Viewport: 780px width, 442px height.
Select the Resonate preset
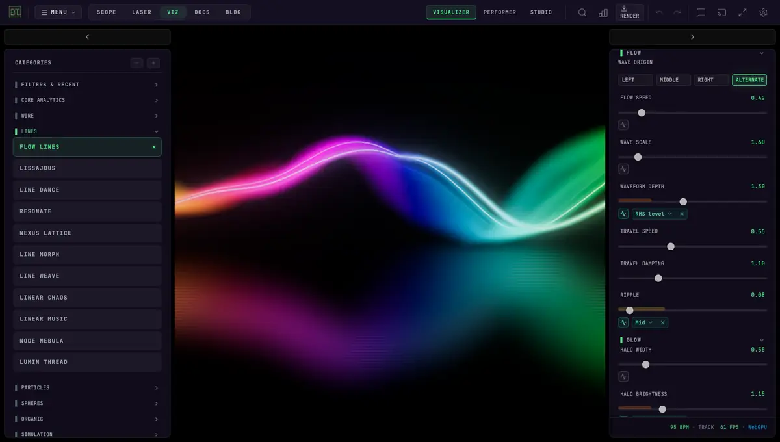pos(87,211)
